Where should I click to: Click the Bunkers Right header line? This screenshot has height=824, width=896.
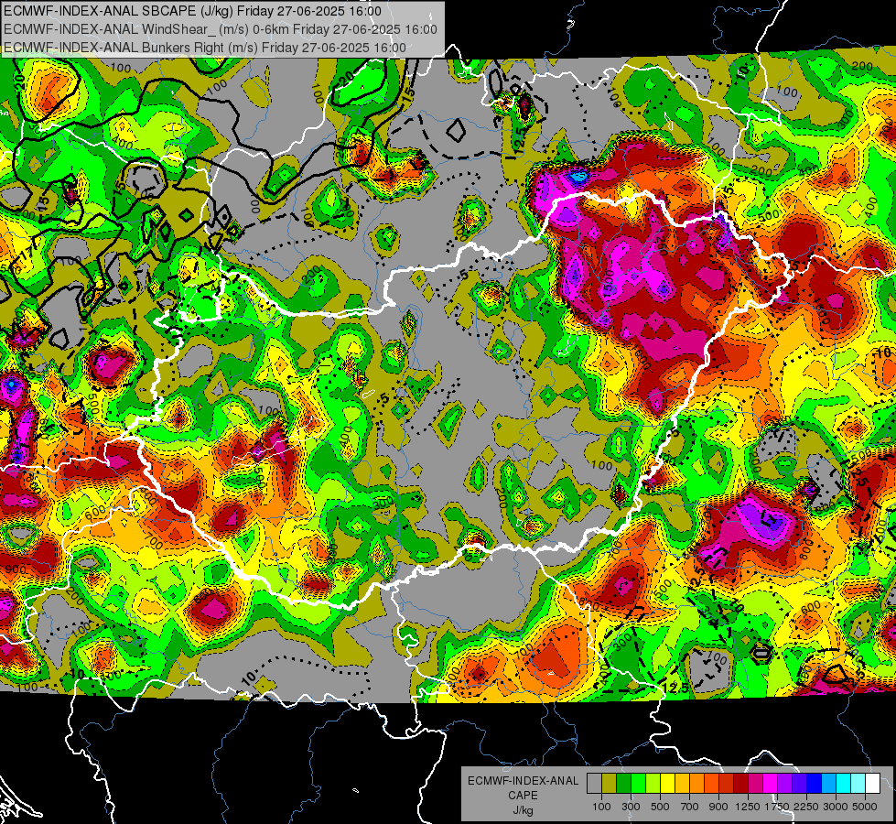coord(205,48)
